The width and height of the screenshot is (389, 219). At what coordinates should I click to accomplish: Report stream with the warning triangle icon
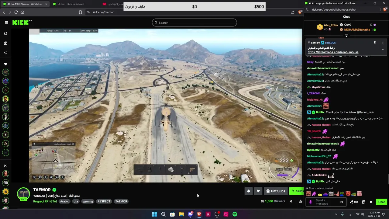coord(301,201)
